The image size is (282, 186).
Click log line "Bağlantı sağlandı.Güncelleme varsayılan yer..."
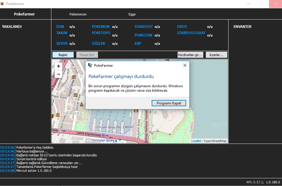pos(49,163)
